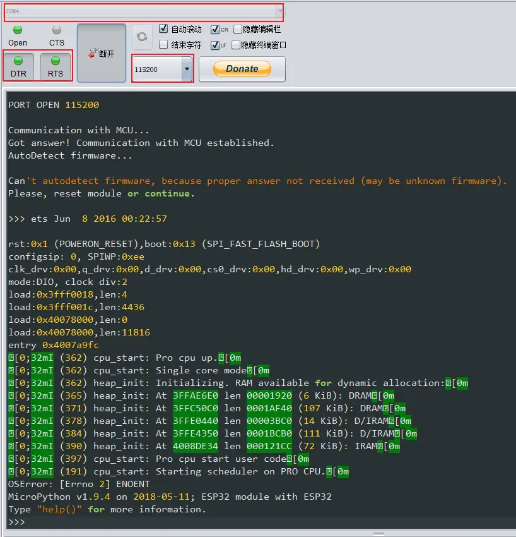Screen dimensions: 516x537
Task: Toggle the DTR line button
Action: click(x=18, y=66)
